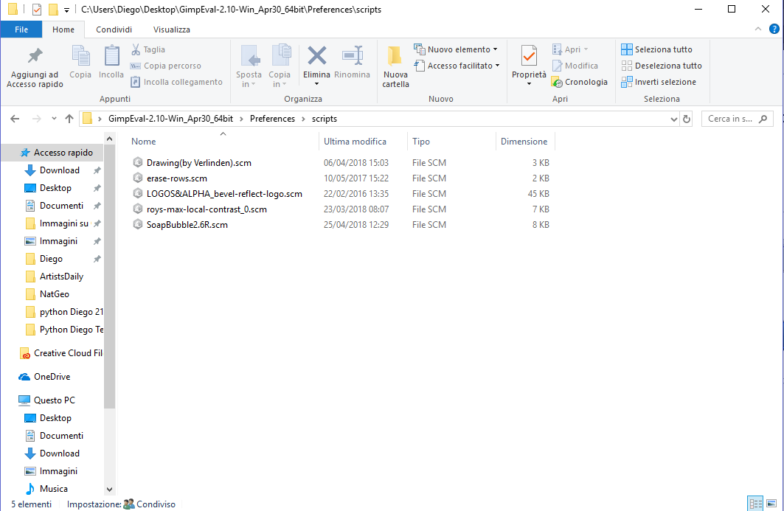Open Diego folder in quick access
The width and height of the screenshot is (784, 511).
(52, 259)
